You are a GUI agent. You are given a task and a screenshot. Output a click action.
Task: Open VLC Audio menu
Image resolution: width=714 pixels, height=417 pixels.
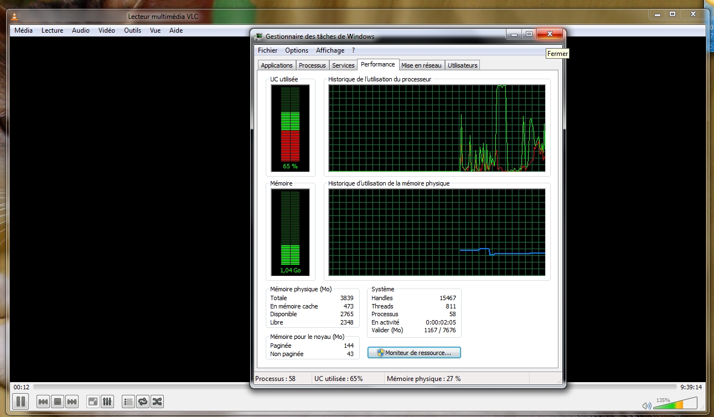point(81,30)
